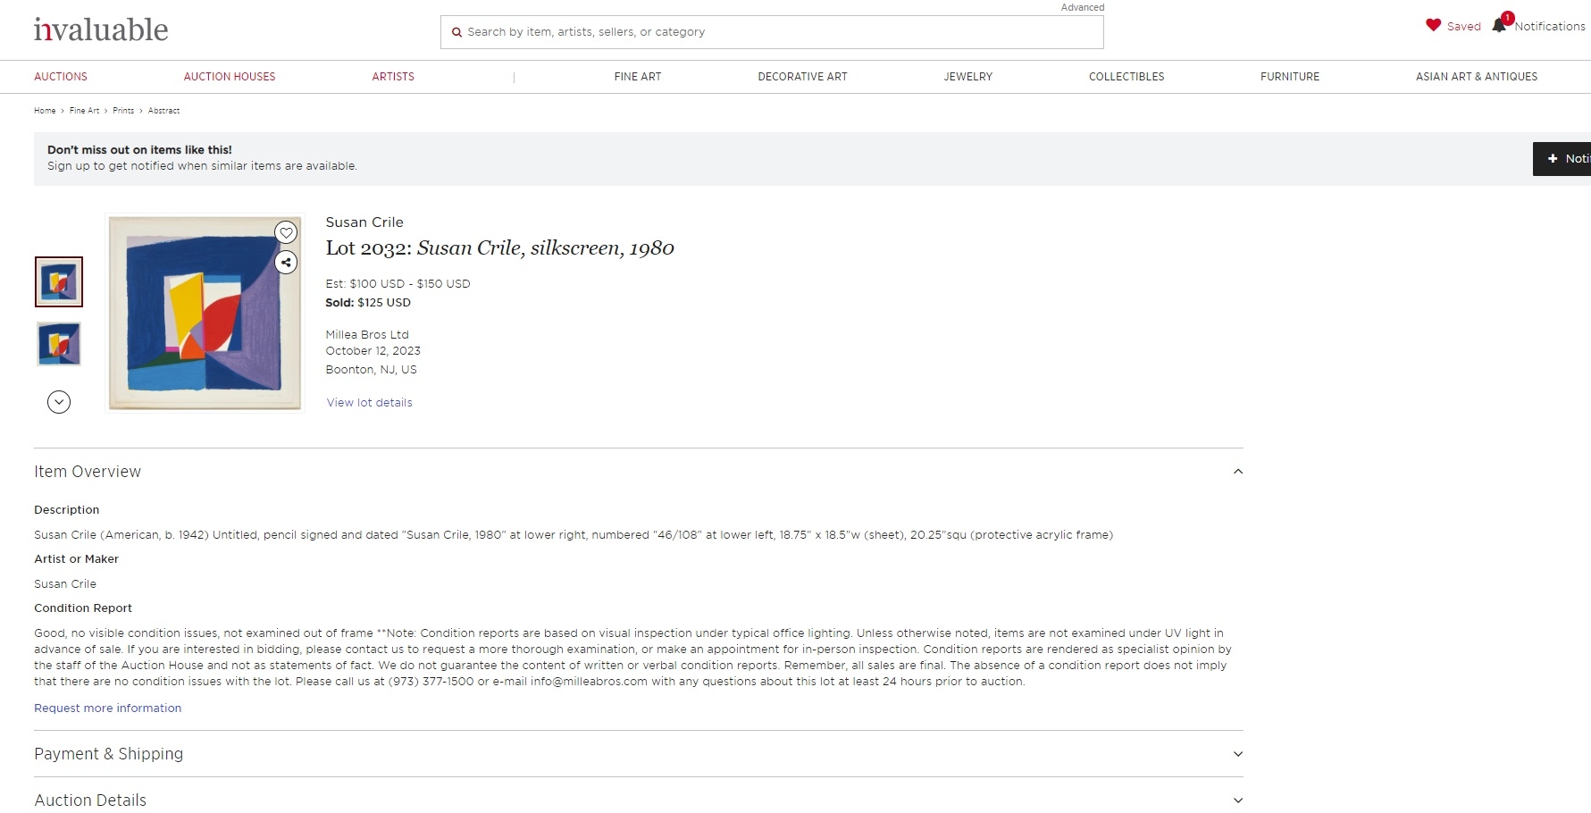Screen dimensions: 1591x813
Task: Click the Invaluable logo
Action: tap(100, 29)
